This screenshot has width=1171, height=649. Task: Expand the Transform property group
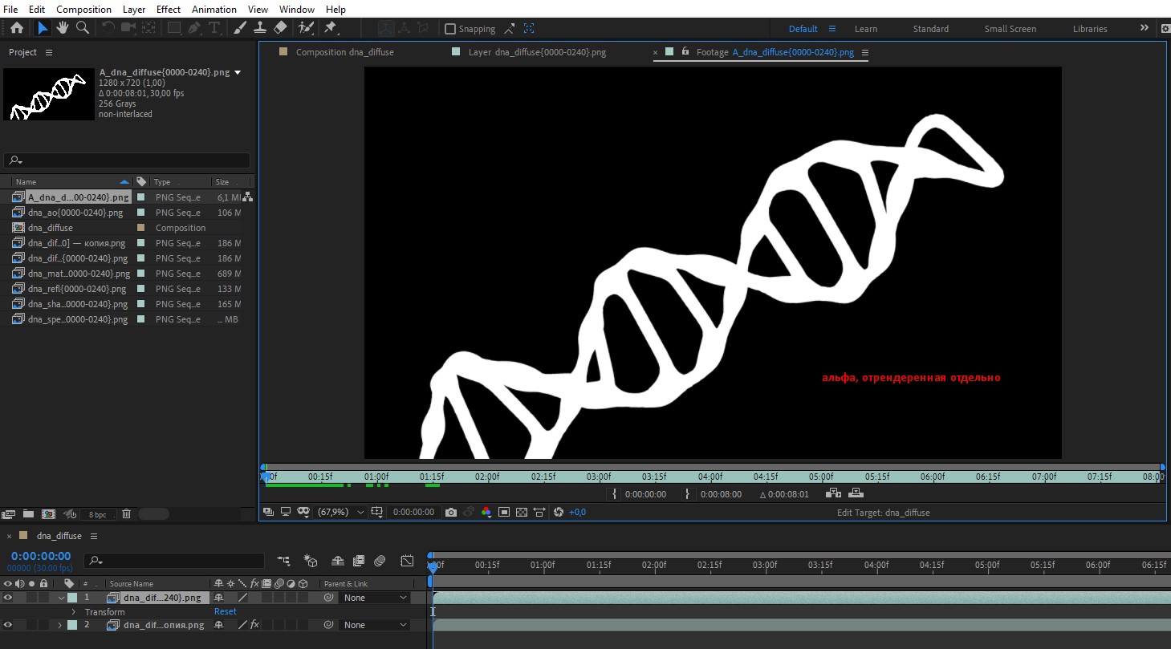coord(73,612)
